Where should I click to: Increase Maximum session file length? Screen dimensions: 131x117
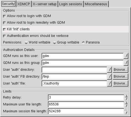tap(126, 110)
